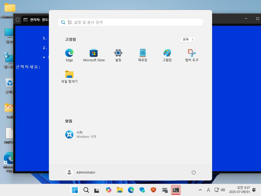
Task: Click the Windows Start taskbar button
Action: [x=75, y=190]
